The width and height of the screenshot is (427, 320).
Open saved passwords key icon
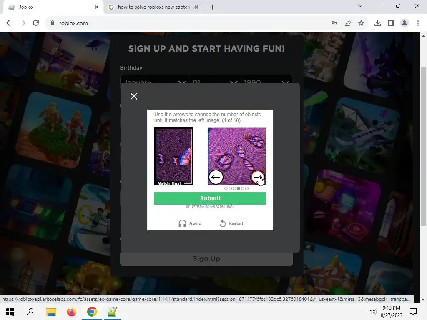pos(334,23)
